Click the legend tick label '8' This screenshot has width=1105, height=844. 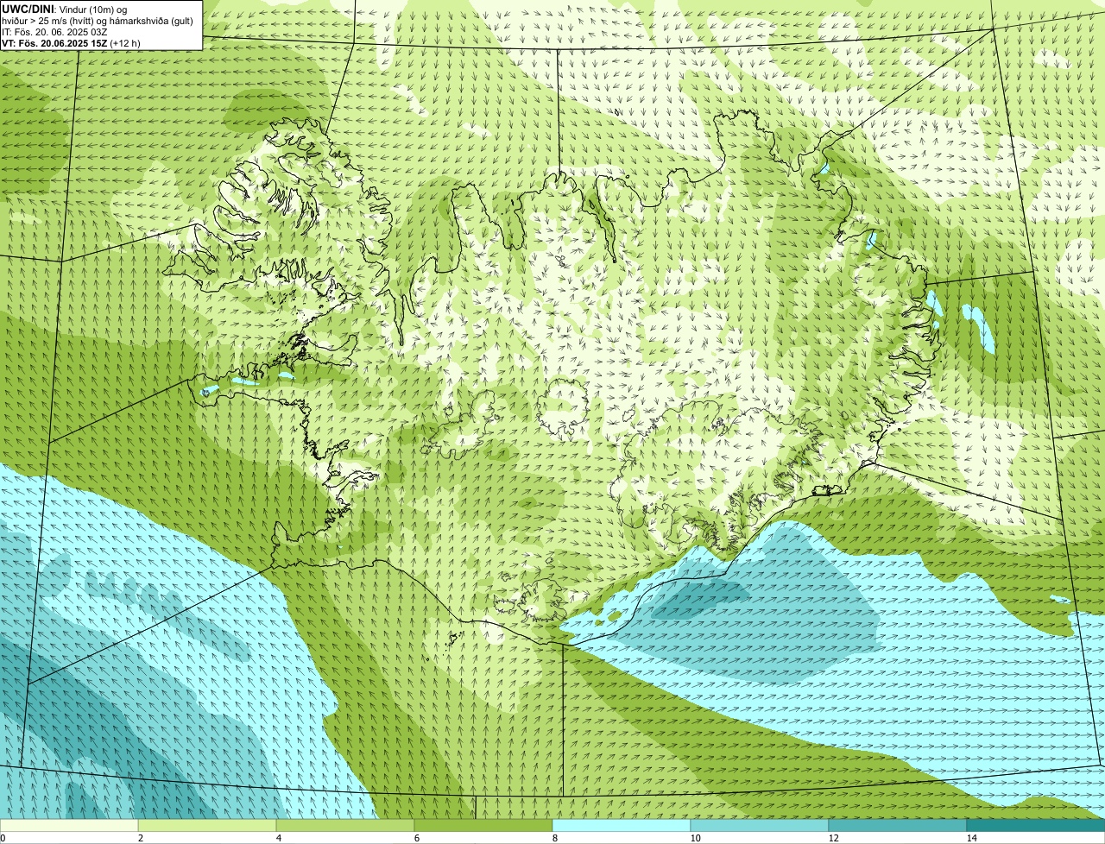pyautogui.click(x=555, y=838)
